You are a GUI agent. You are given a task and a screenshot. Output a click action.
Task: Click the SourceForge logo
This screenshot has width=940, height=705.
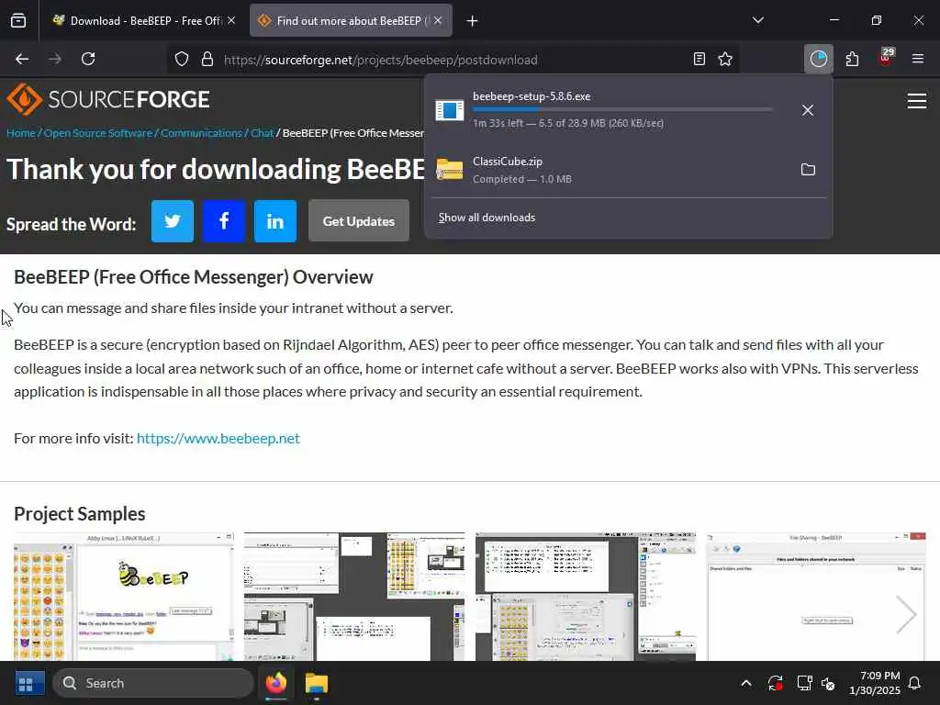(x=108, y=99)
